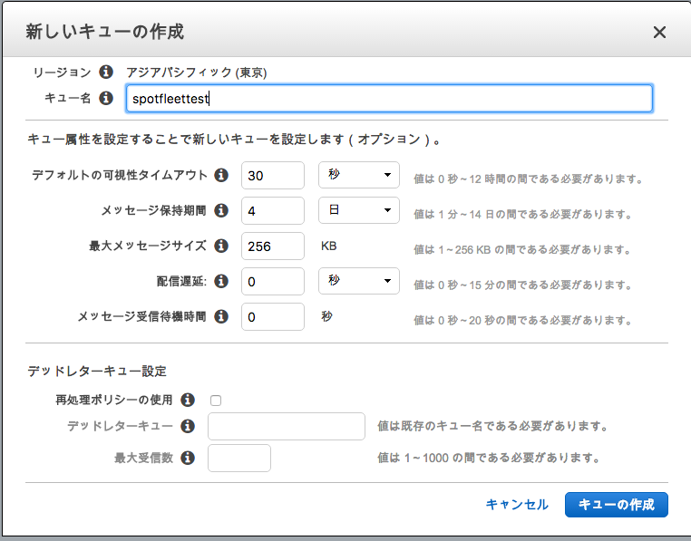The image size is (691, 541).
Task: Click the デッドレターキュー設定 heading
Action: (x=97, y=371)
